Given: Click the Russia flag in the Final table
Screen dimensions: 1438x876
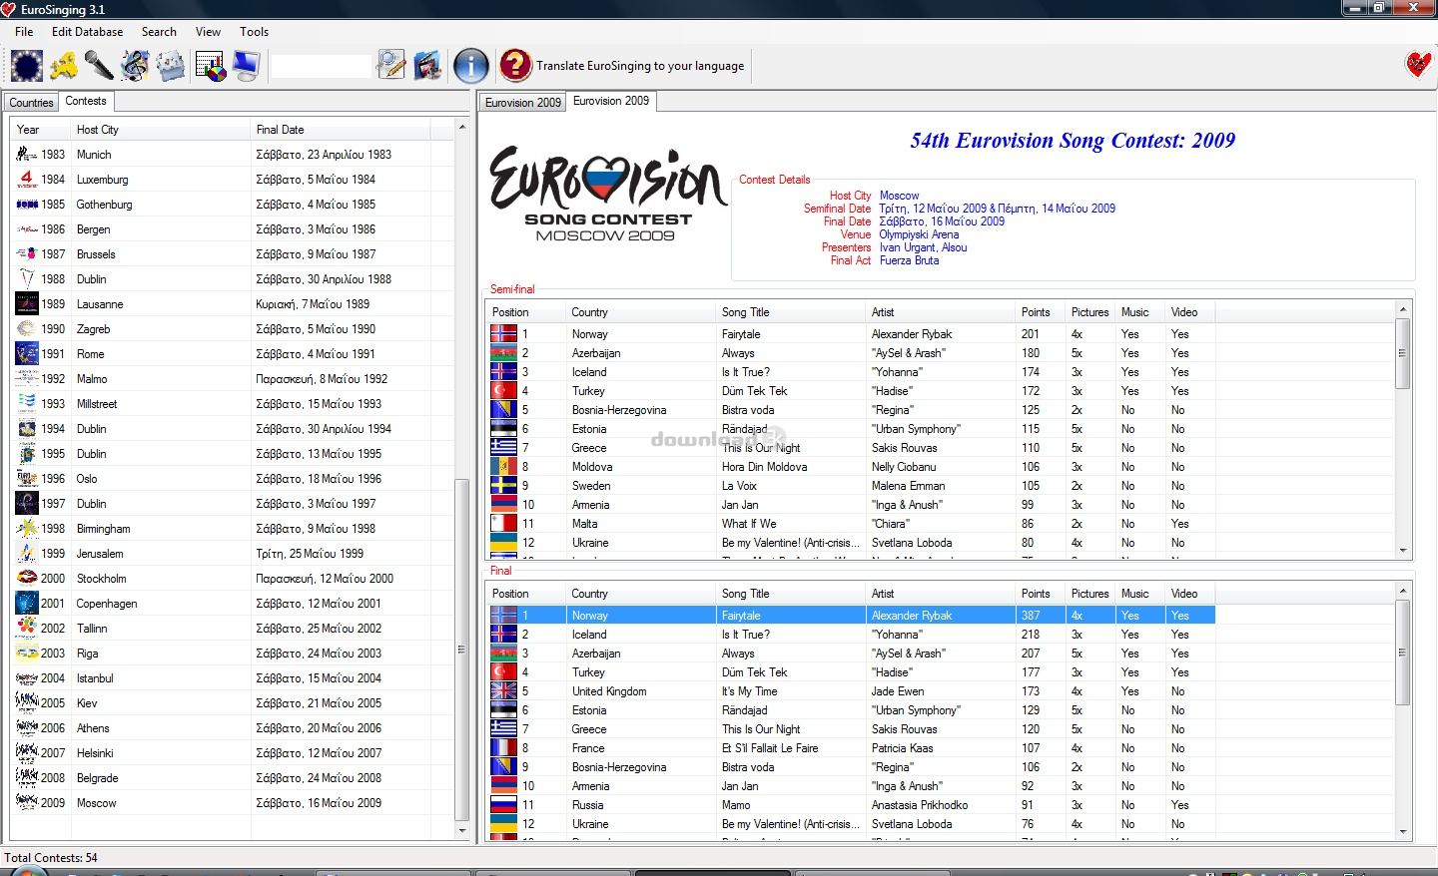Looking at the screenshot, I should coord(503,805).
